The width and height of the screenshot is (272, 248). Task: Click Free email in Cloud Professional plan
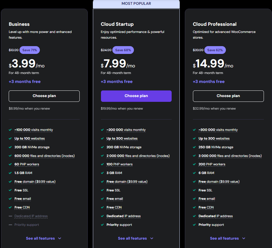pyautogui.click(x=207, y=199)
